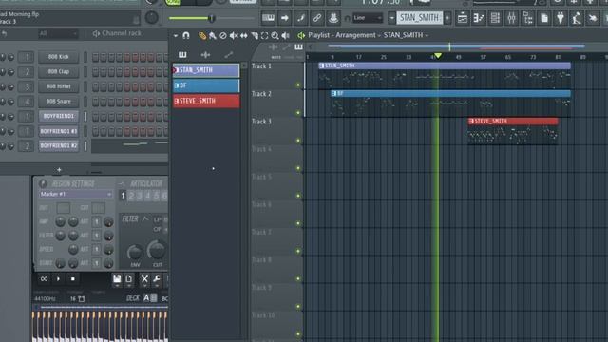The width and height of the screenshot is (608, 342).
Task: Click the Slicex wrench settings icon
Action: tap(157, 279)
